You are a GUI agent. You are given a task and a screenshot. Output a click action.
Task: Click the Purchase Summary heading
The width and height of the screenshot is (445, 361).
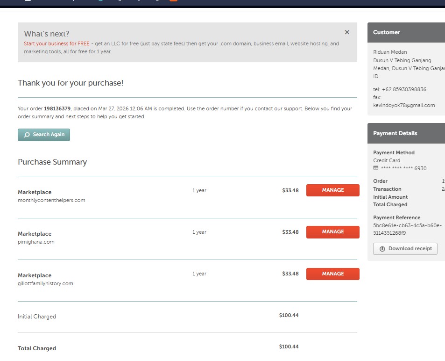(52, 162)
